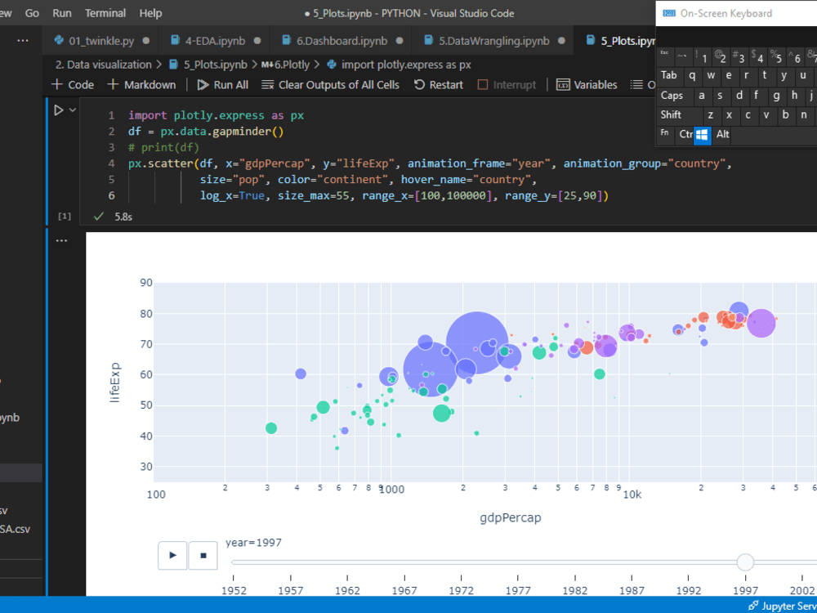Screen dimensions: 817x613
Task: Run the notebook cell via its play icon
Action: [60, 109]
